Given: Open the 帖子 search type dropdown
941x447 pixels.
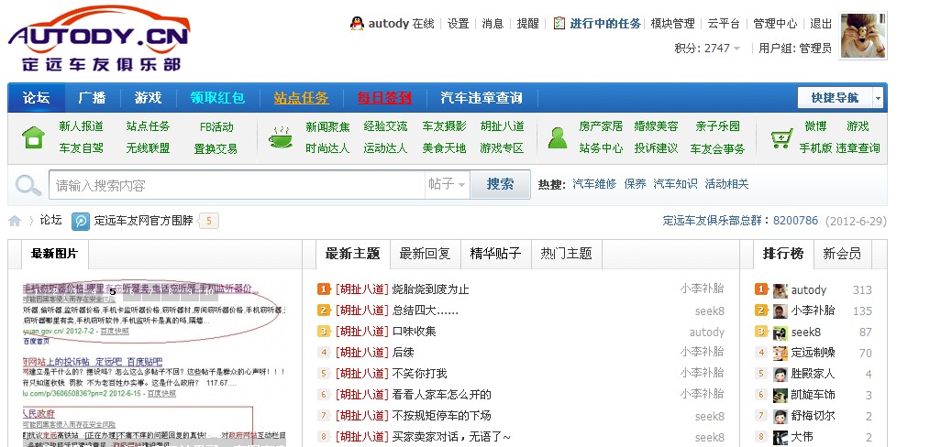Looking at the screenshot, I should tap(447, 184).
